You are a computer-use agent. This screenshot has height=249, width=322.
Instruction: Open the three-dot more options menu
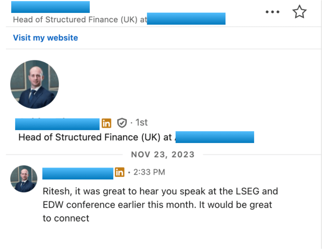click(x=272, y=12)
